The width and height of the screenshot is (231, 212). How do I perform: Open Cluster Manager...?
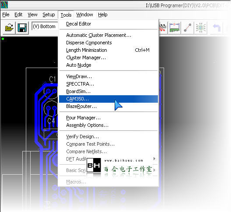point(108,57)
